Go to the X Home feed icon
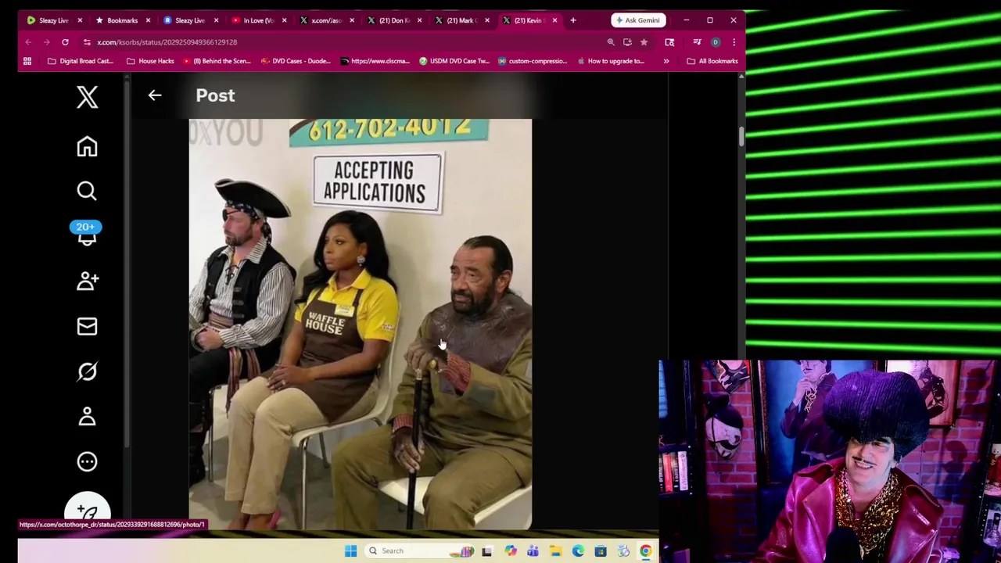This screenshot has height=563, width=1001. [87, 146]
